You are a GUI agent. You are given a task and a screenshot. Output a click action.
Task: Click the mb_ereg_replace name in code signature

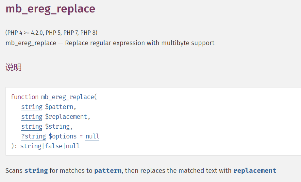68,97
